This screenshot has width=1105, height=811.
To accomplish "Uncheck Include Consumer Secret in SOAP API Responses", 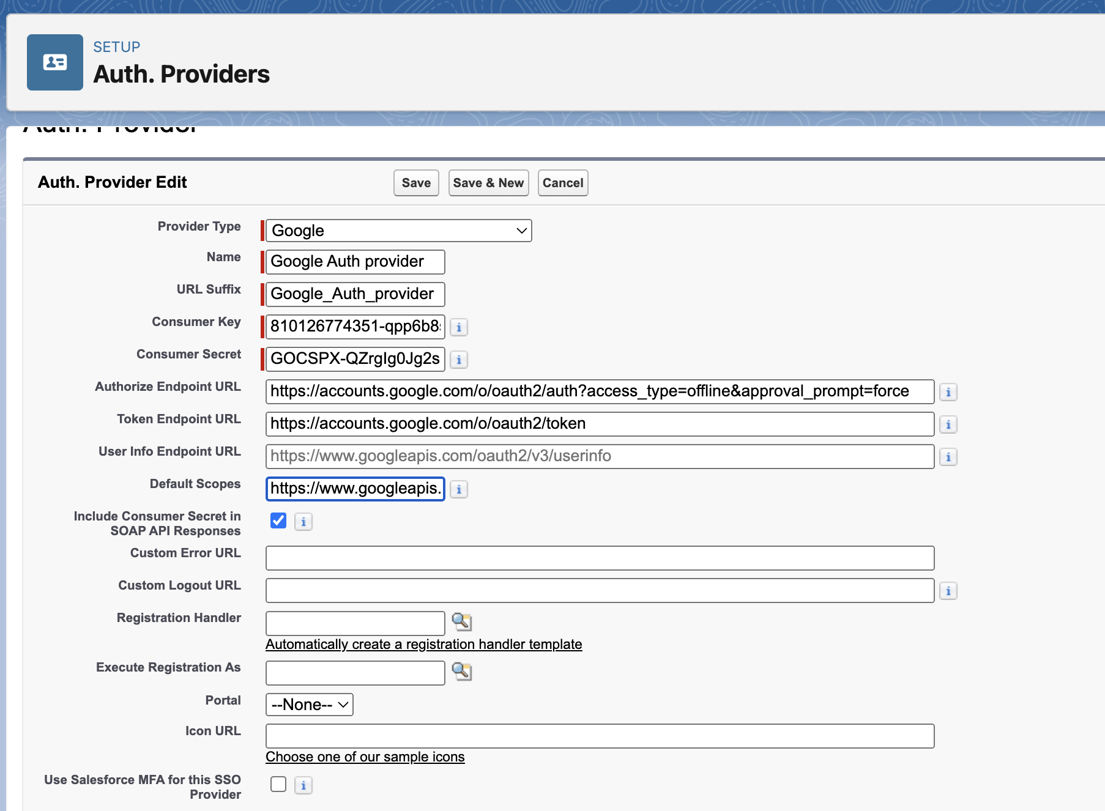I will tap(278, 520).
